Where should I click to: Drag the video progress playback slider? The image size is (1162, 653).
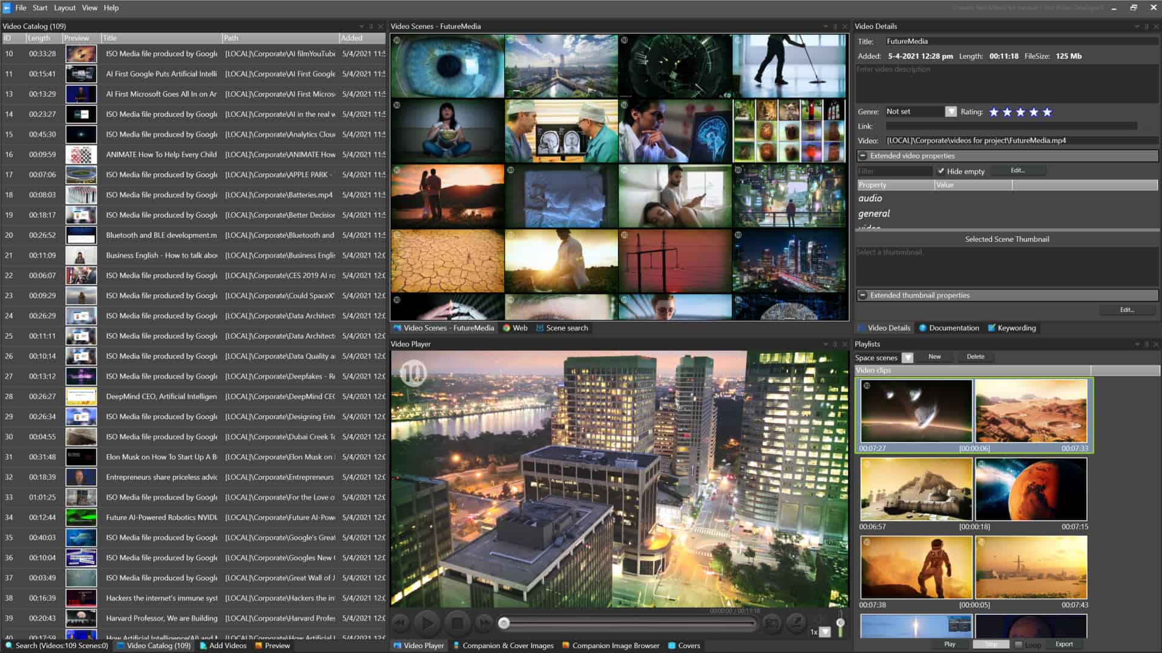point(504,622)
